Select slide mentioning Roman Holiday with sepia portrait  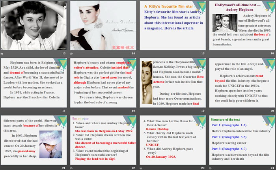click(x=173, y=83)
